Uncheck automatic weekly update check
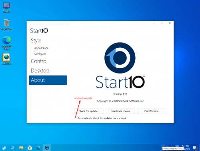 pyautogui.click(x=75, y=118)
